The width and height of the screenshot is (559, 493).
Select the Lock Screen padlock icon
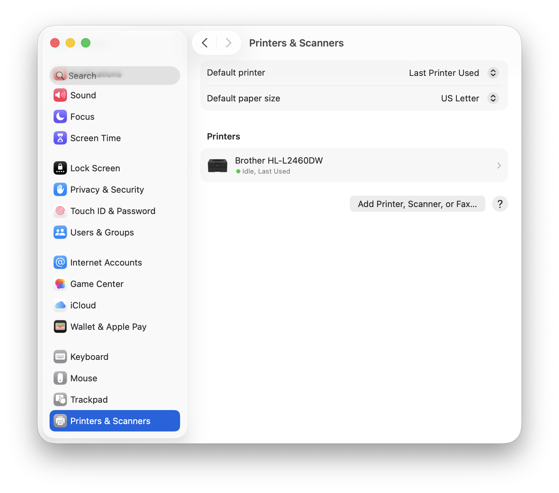coord(60,168)
